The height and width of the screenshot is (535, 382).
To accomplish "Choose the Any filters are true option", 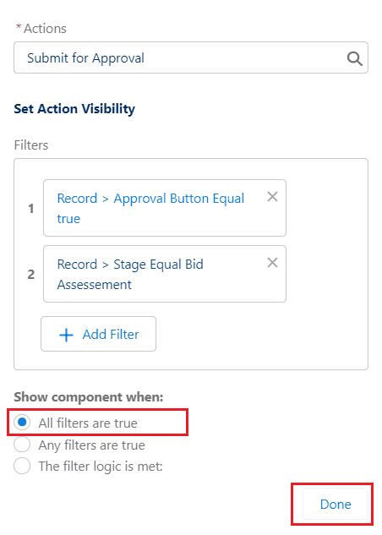I will pyautogui.click(x=22, y=445).
